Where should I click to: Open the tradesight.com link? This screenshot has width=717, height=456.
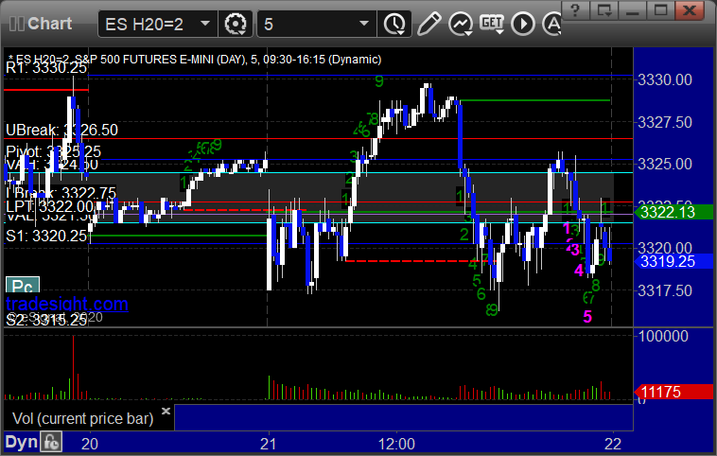pos(67,304)
